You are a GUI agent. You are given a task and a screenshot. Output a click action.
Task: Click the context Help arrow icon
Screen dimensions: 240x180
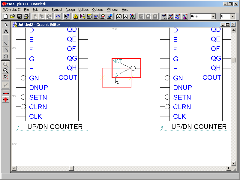tap(67, 16)
